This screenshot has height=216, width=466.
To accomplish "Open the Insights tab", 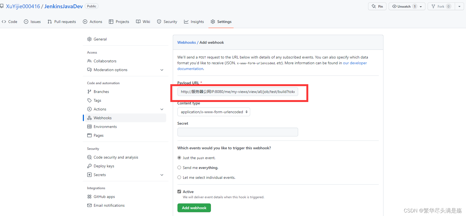I will [x=194, y=22].
